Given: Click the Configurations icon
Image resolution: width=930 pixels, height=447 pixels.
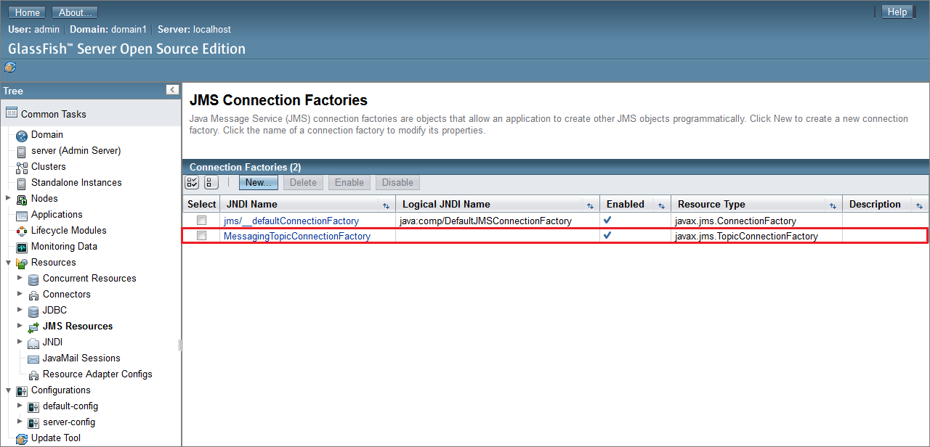Looking at the screenshot, I should click(22, 390).
